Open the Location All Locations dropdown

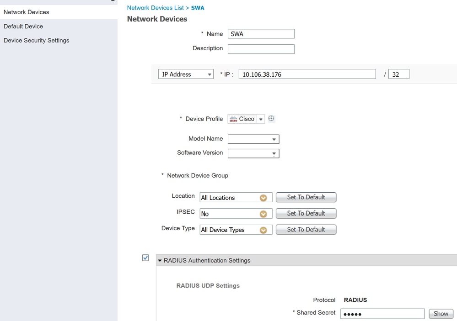click(236, 198)
